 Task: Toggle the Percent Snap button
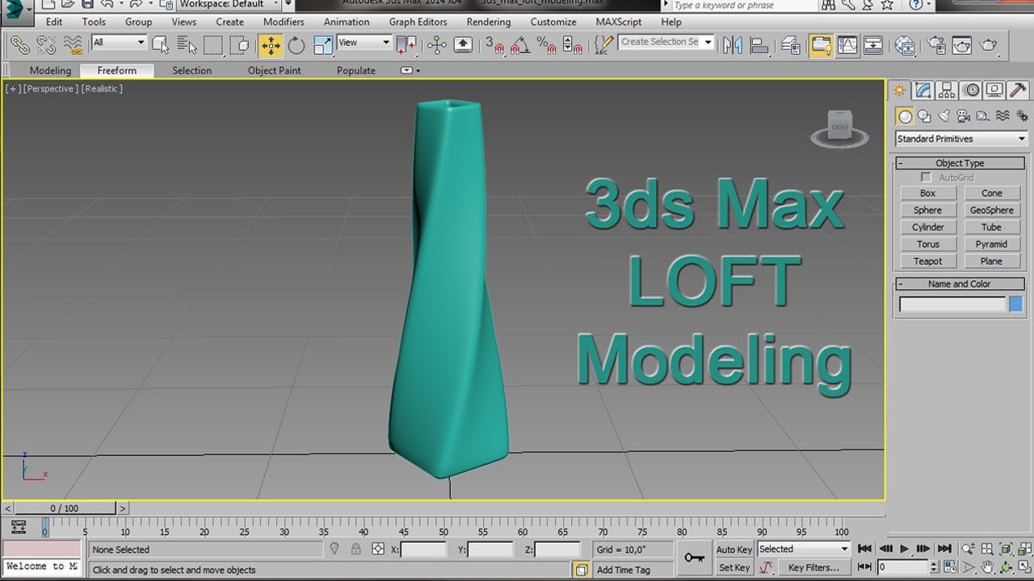click(546, 45)
